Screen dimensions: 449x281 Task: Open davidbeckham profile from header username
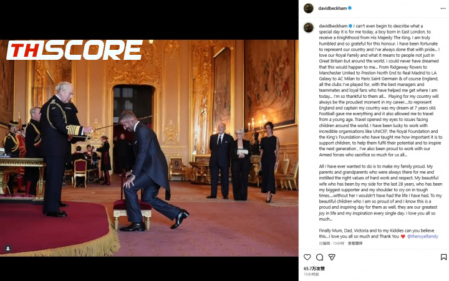(332, 8)
